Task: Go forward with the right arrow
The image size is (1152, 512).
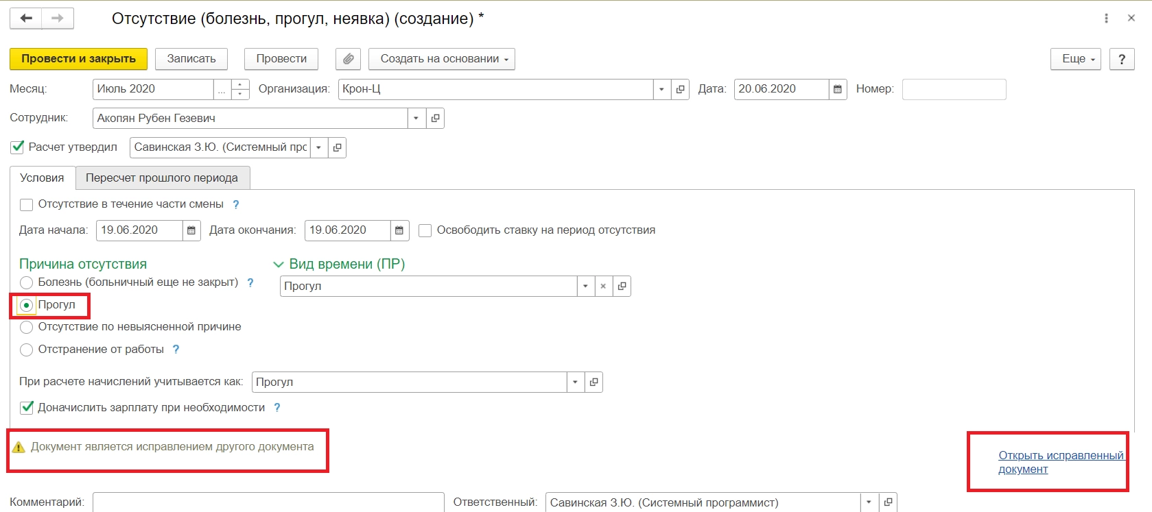Action: (x=58, y=19)
